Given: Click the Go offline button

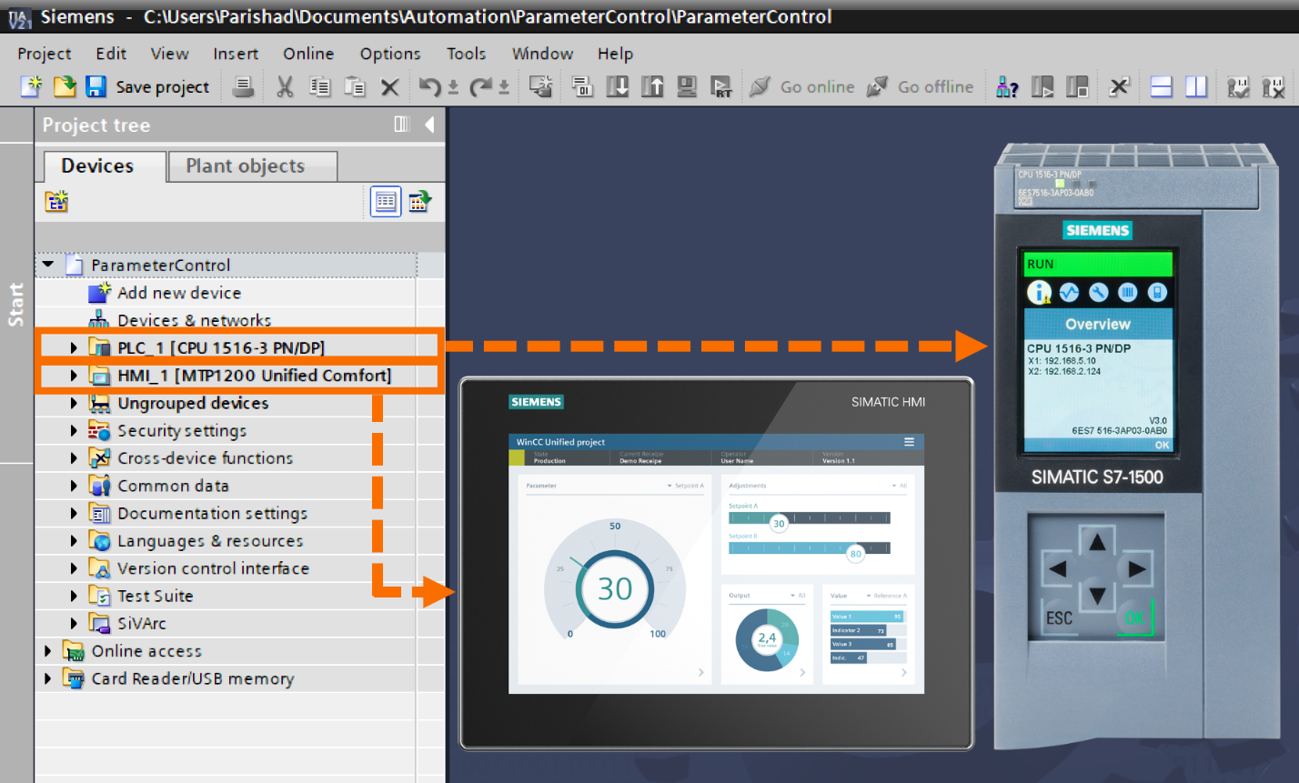Looking at the screenshot, I should (920, 86).
